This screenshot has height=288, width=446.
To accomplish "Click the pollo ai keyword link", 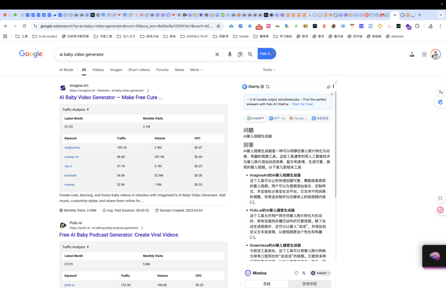I will click(69, 285).
